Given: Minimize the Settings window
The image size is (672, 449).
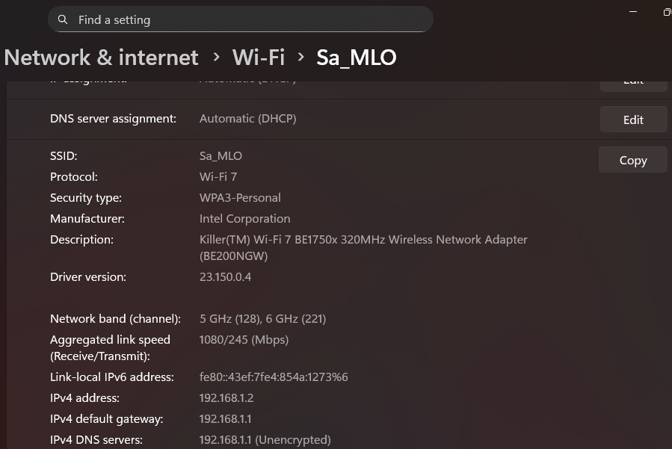Looking at the screenshot, I should pos(634,11).
